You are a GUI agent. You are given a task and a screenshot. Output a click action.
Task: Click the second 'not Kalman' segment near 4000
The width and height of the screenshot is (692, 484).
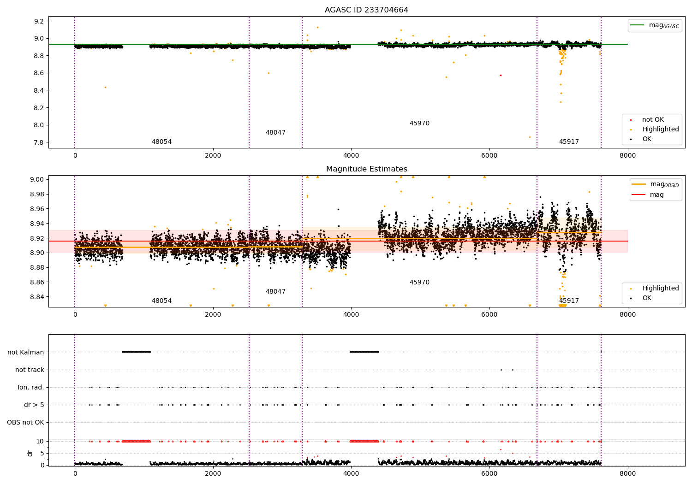point(364,352)
